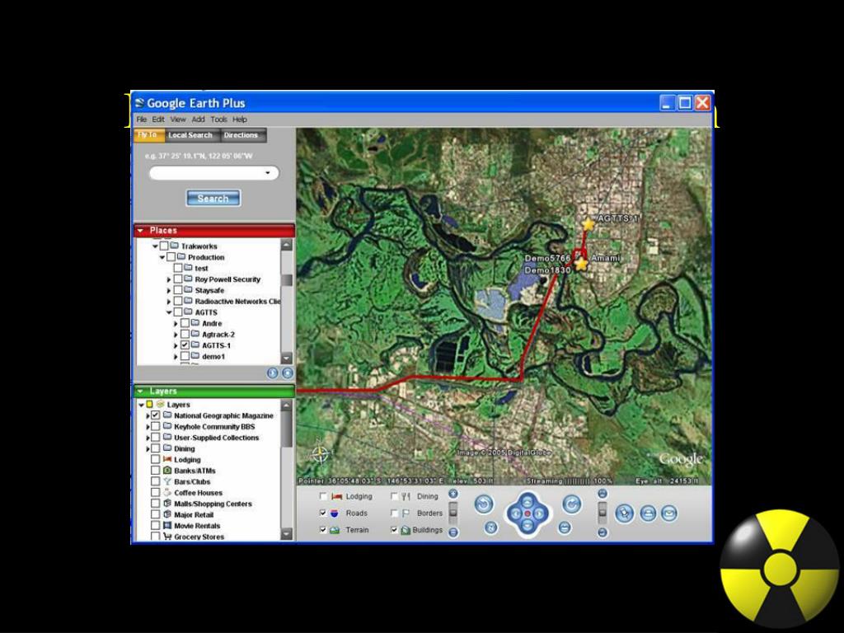Collapse the red Places panel header
Viewport: 844px width, 633px height.
coord(213,231)
